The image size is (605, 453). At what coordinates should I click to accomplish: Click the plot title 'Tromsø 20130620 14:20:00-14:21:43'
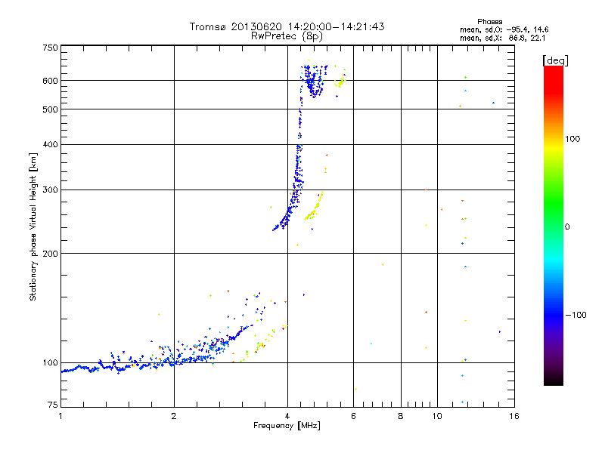tap(287, 26)
